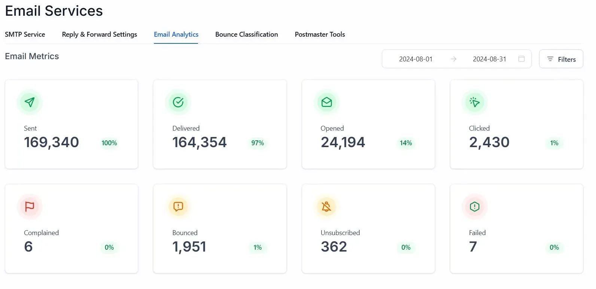Viewport: 596px width, 289px height.
Task: Click the Sent count 169,340
Action: coord(52,142)
